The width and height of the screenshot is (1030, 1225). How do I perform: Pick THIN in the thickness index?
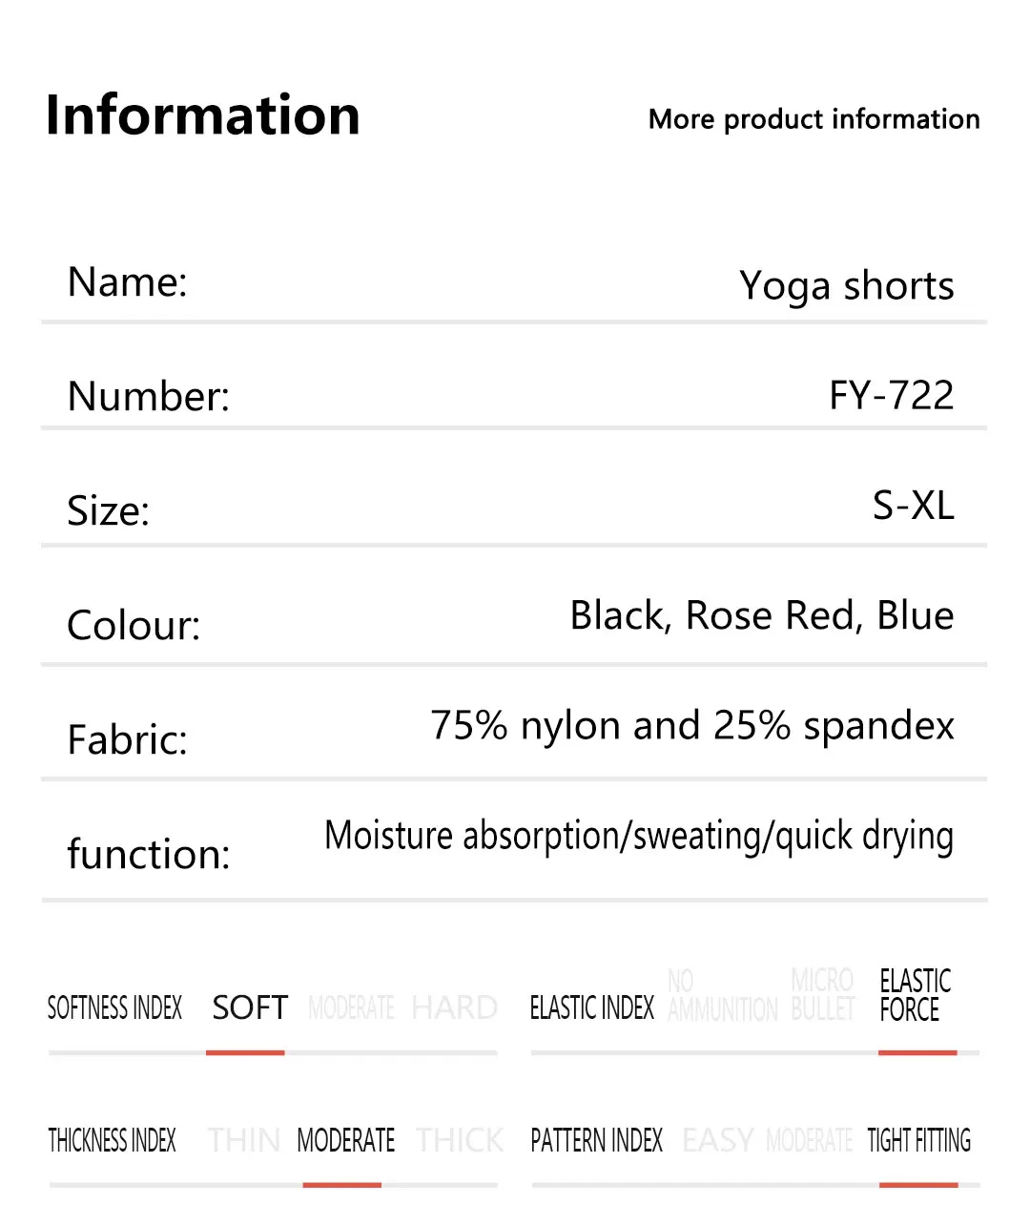point(244,1140)
